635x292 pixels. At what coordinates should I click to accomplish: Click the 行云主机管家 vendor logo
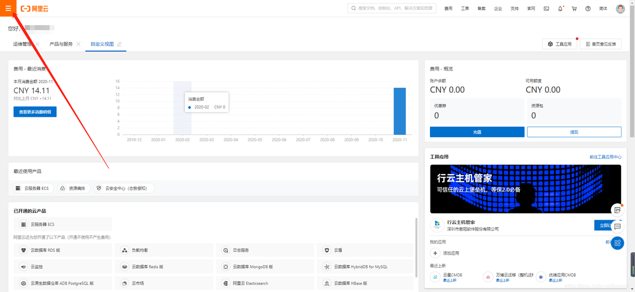coord(437,225)
